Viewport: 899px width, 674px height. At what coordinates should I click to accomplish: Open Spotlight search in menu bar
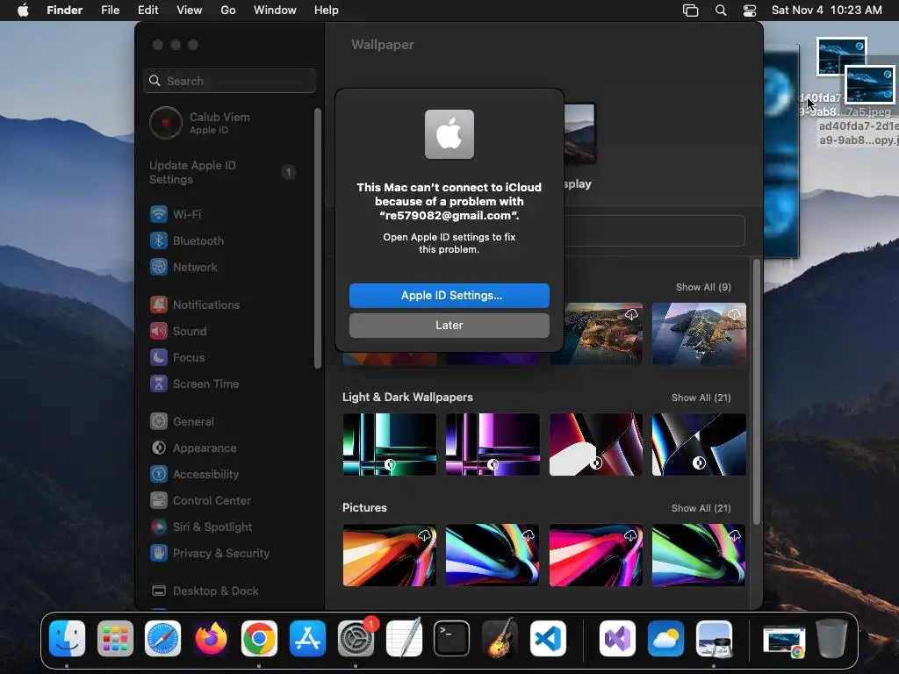(x=721, y=11)
